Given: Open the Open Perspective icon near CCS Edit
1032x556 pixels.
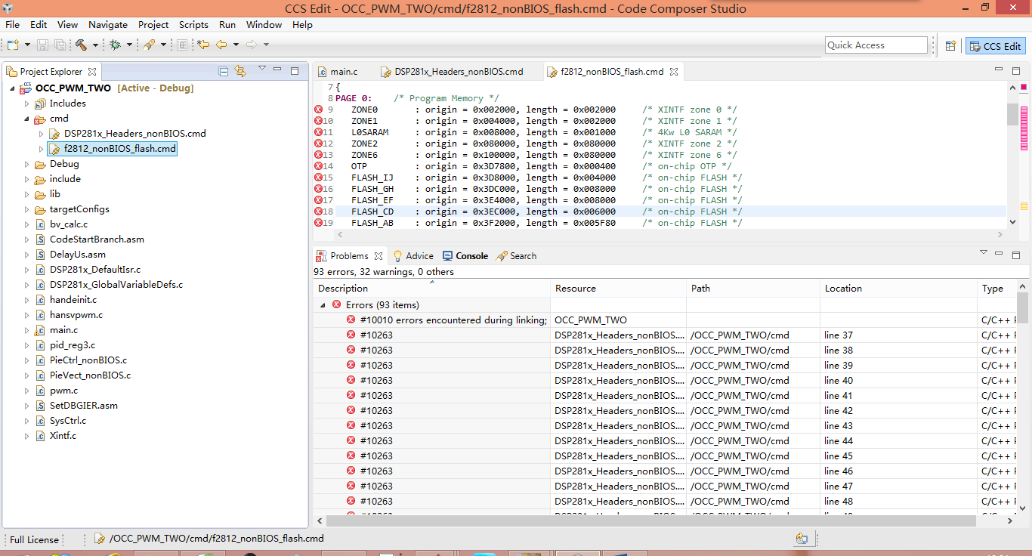Looking at the screenshot, I should [950, 45].
